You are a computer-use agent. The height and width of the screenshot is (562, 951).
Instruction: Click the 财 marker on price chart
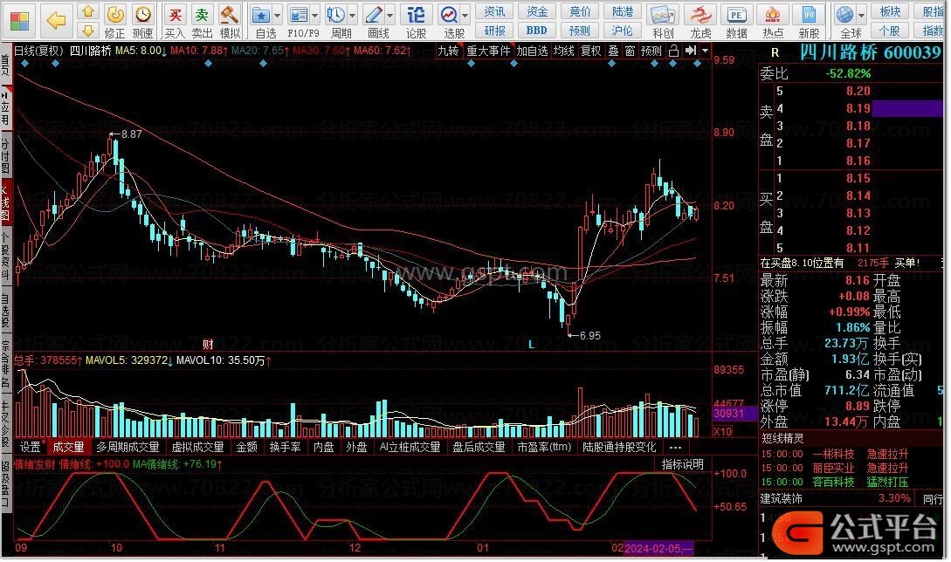208,345
